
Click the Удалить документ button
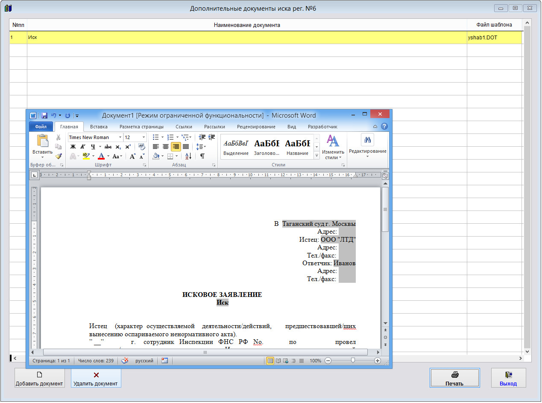click(96, 378)
